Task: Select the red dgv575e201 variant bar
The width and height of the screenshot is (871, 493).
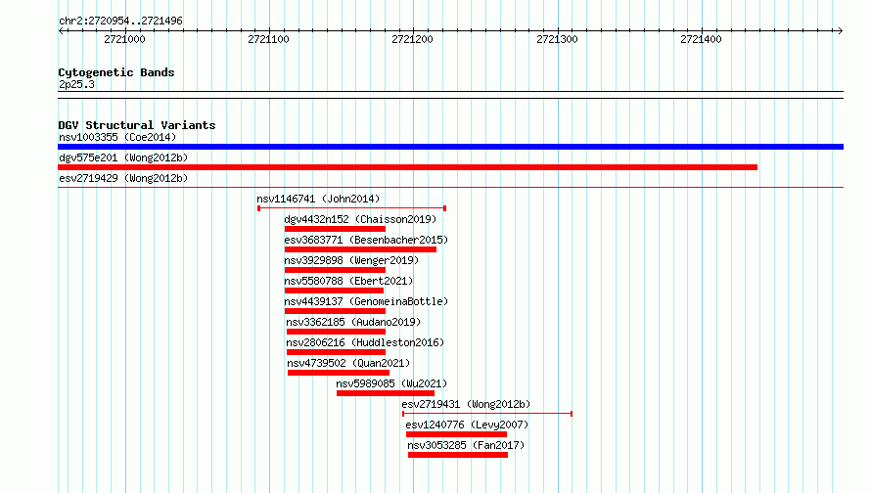Action: [407, 167]
